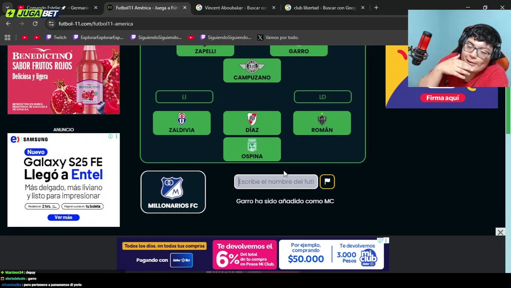The image size is (511, 288).
Task: Click the Millonarios FC club card
Action: [x=173, y=192]
